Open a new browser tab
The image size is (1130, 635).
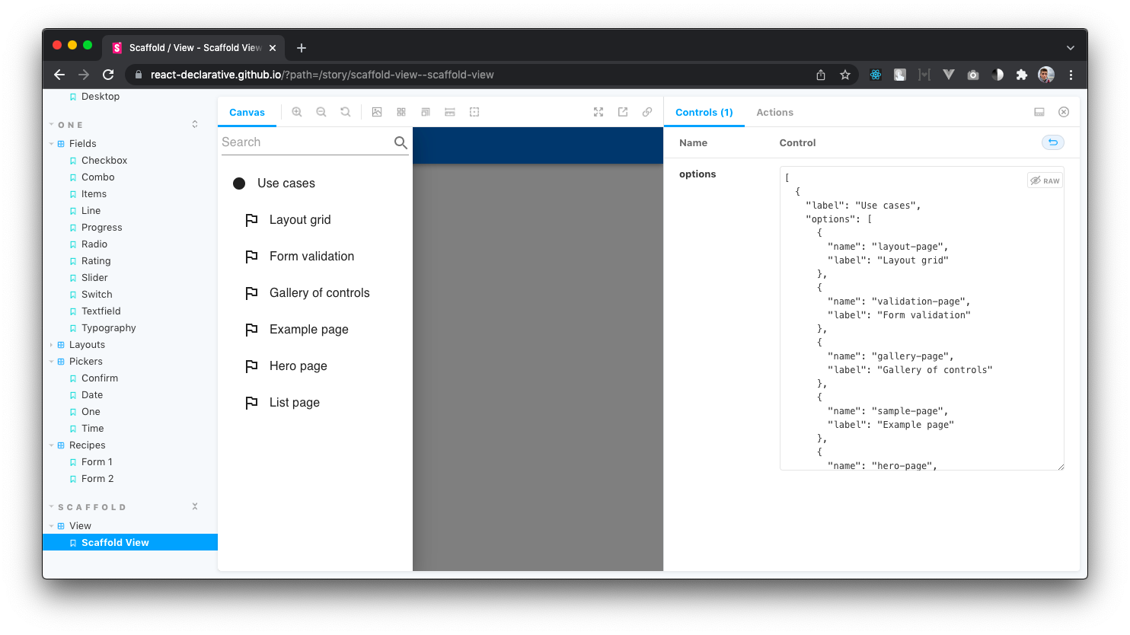(x=302, y=48)
